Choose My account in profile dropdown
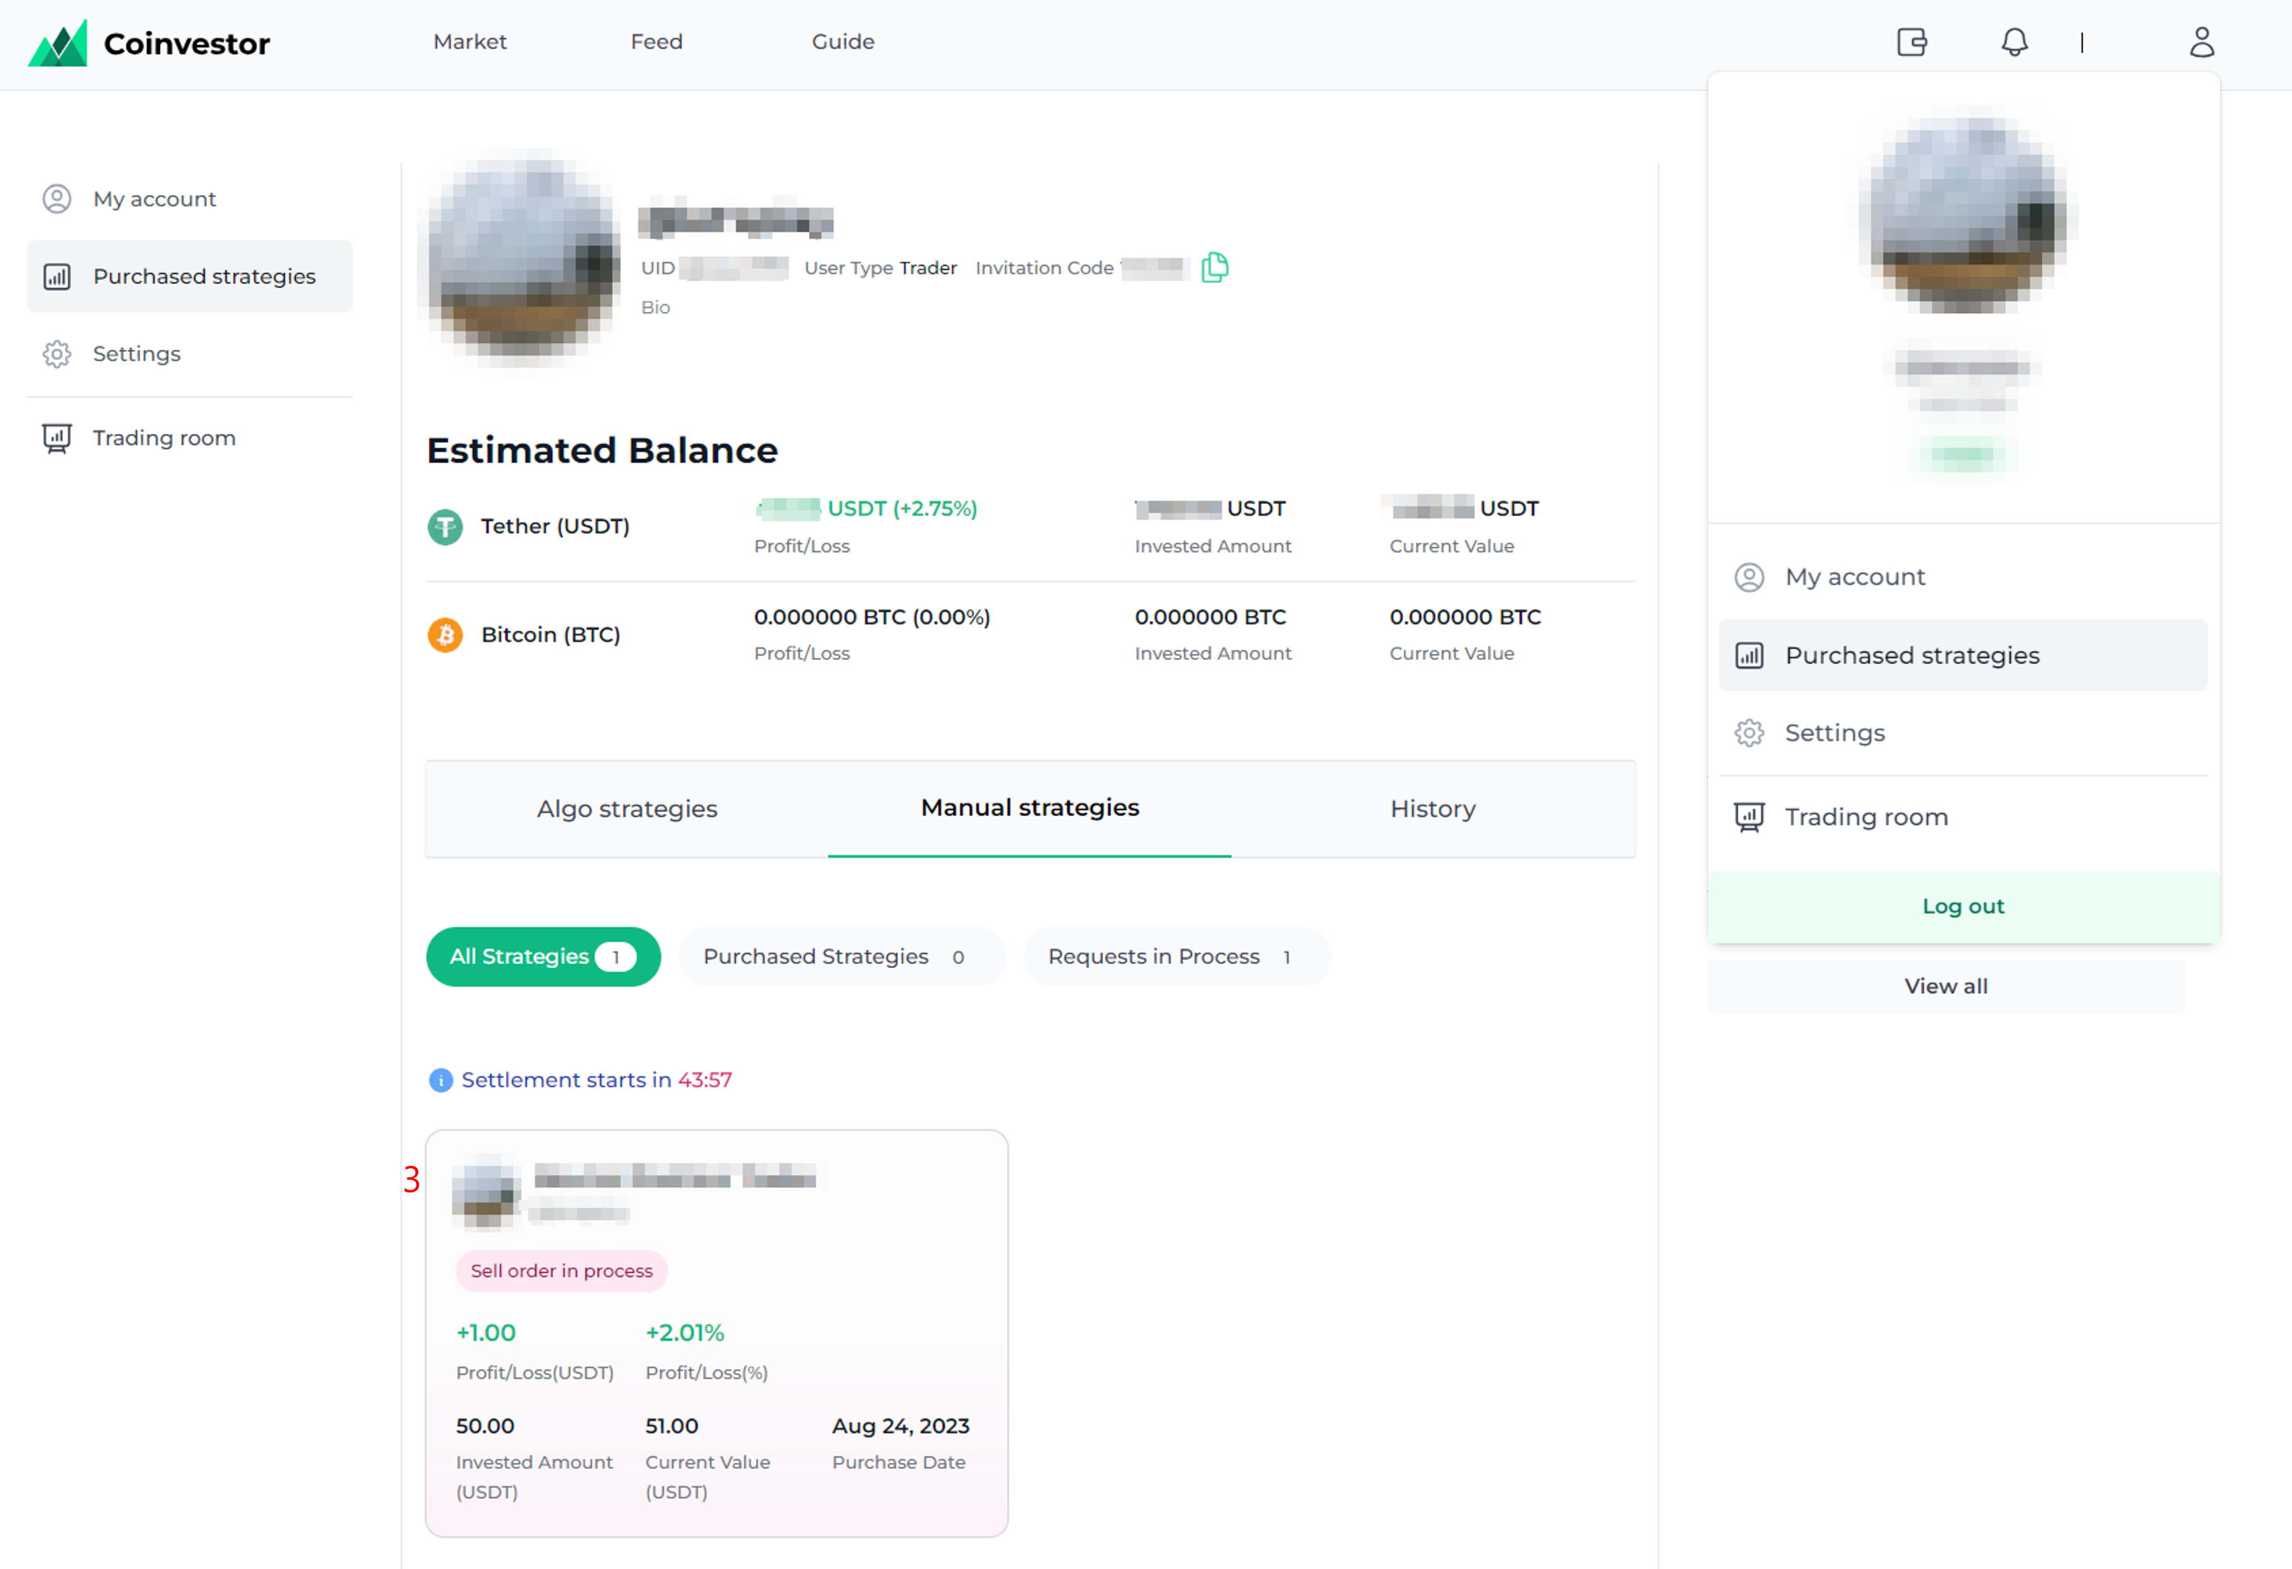 [1963, 576]
